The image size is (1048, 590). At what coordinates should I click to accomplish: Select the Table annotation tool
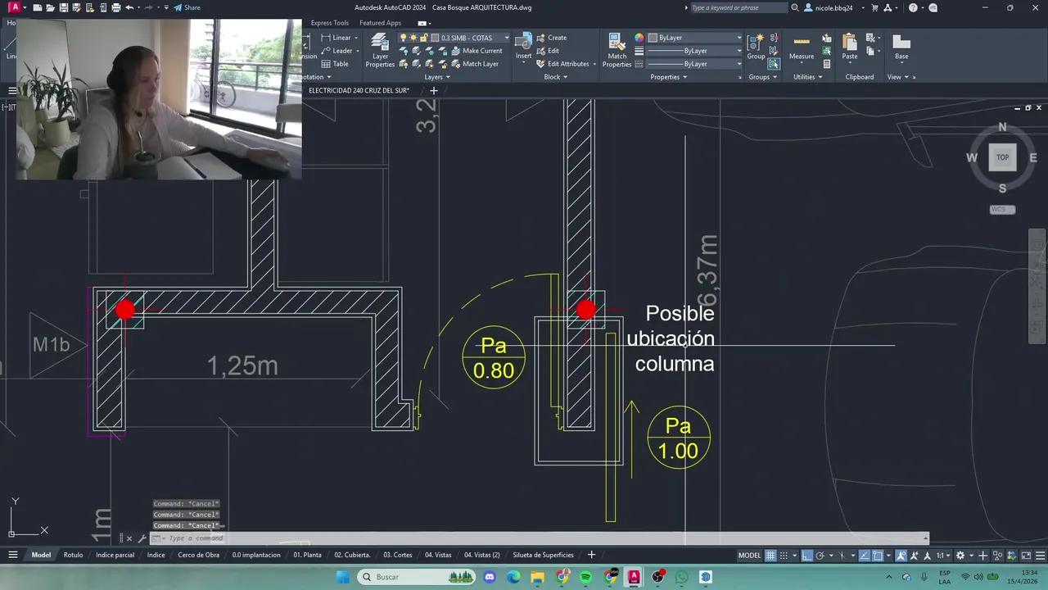[x=335, y=64]
